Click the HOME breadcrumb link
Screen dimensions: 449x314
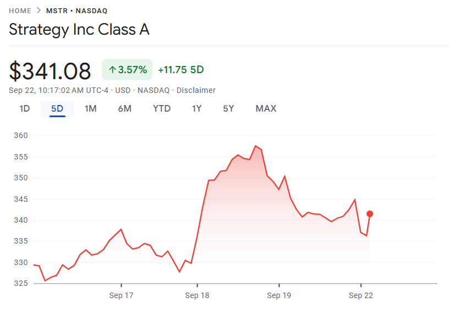[20, 11]
